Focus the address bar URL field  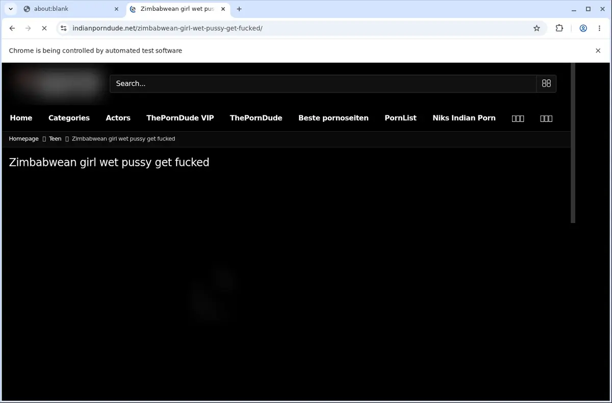point(301,28)
